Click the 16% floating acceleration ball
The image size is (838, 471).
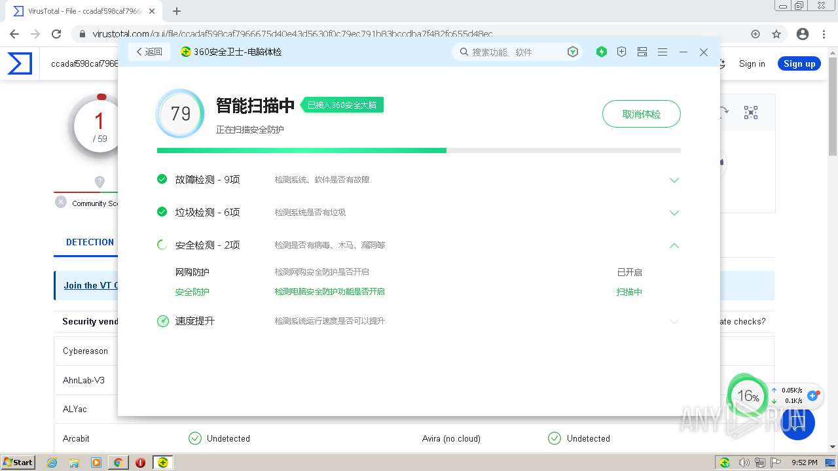[x=748, y=396]
